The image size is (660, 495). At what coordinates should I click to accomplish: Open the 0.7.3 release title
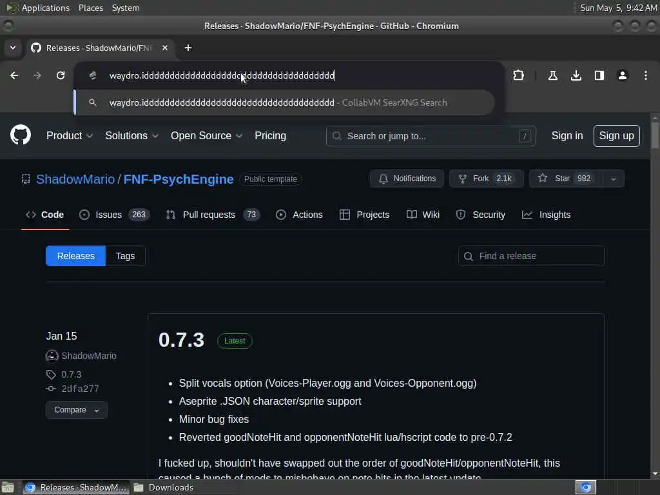(x=181, y=340)
